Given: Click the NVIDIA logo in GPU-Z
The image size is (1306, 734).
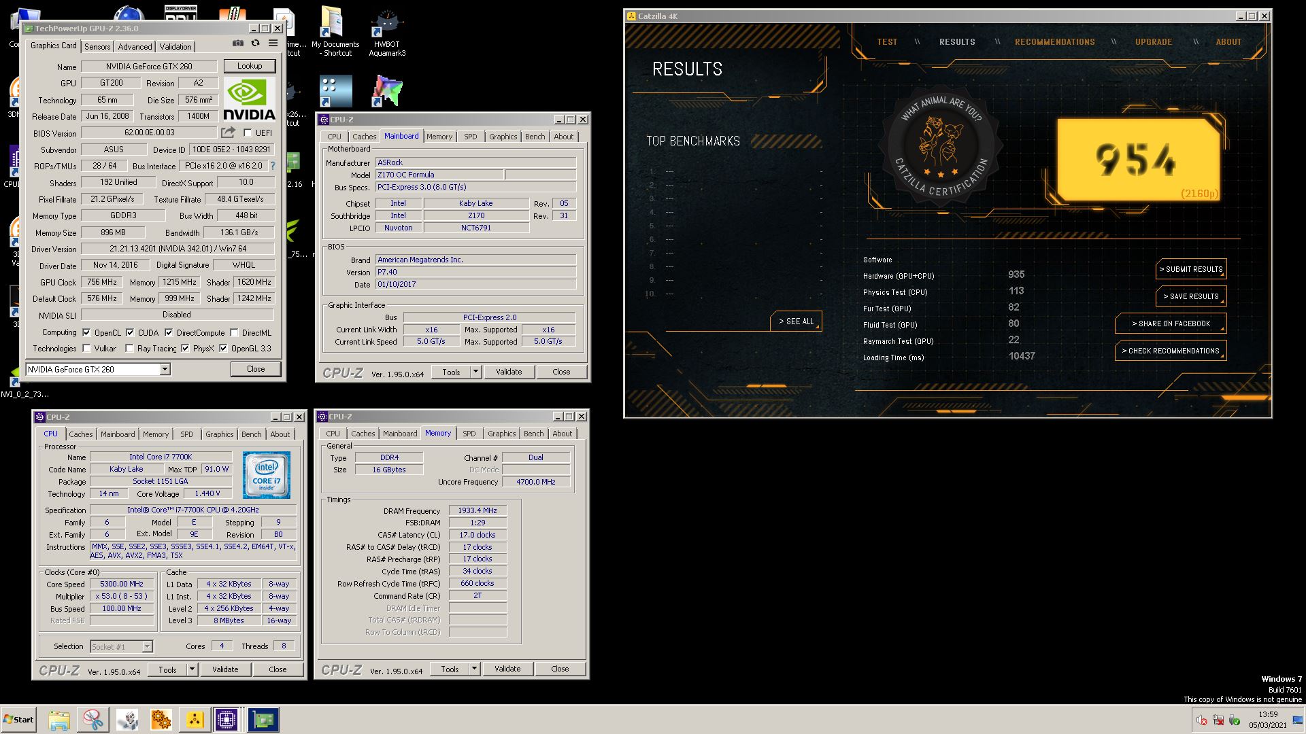Looking at the screenshot, I should pyautogui.click(x=249, y=100).
